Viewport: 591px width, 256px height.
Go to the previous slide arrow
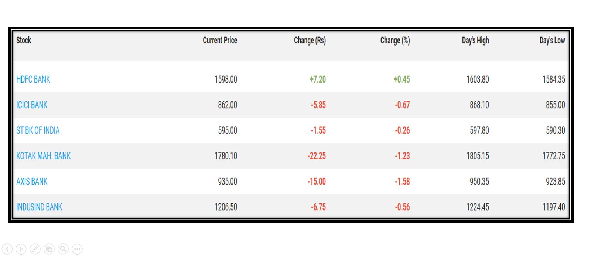(7, 249)
